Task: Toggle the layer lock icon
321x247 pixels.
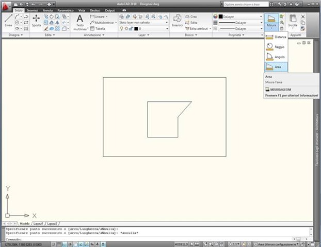Action: 131,29
